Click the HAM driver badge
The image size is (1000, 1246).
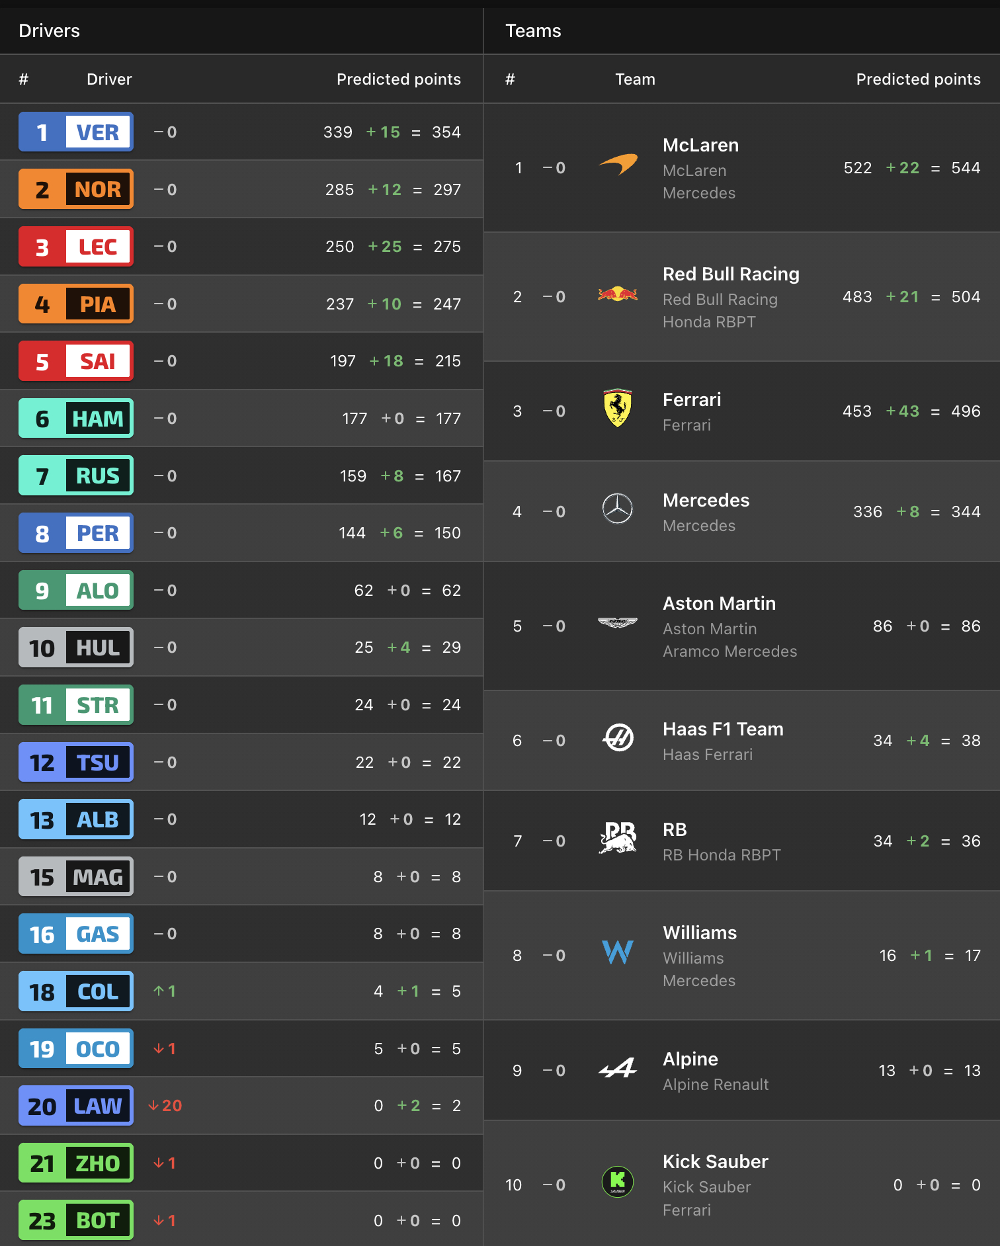[x=76, y=419]
